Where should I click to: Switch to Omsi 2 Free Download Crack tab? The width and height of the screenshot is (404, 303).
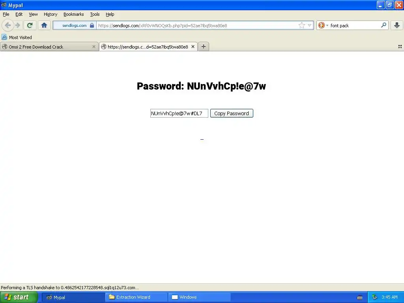[49, 47]
